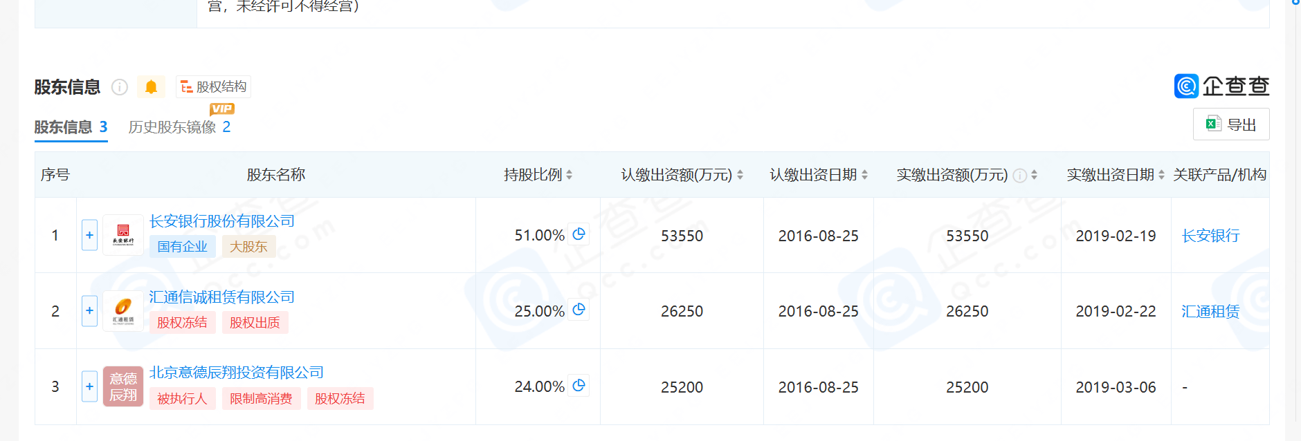Click the 被执行人 tag

pos(183,399)
